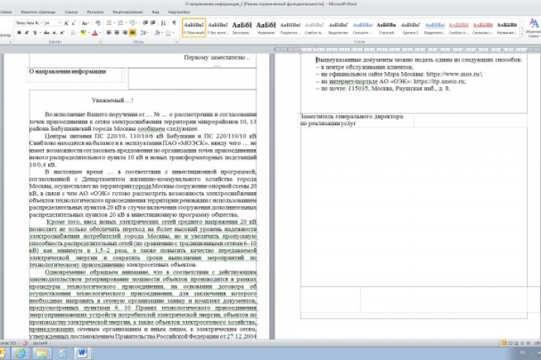Open borders options in Paragraph group
The height and width of the screenshot is (360, 541).
(168, 33)
